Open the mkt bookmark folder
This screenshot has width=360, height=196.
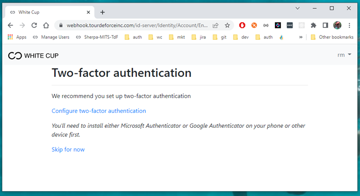(x=177, y=37)
